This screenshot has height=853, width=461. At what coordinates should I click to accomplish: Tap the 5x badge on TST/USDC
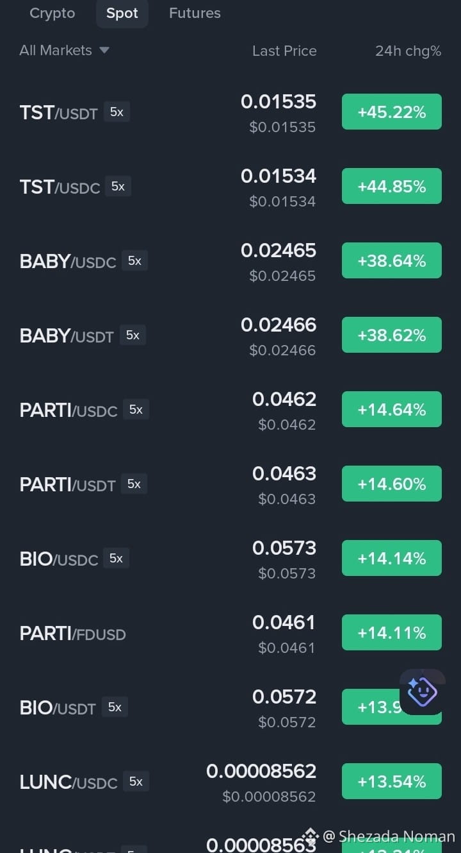click(118, 186)
